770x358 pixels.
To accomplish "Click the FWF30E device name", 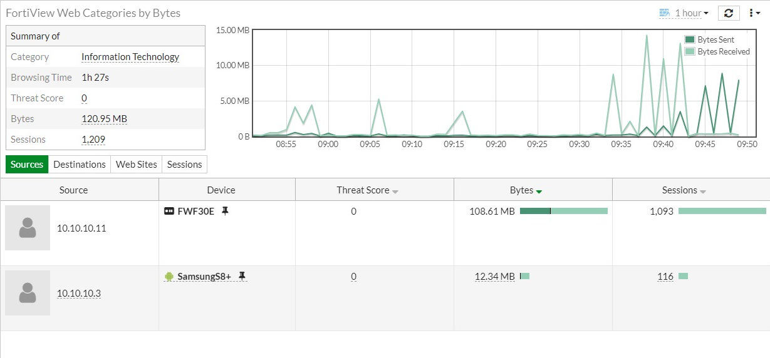I will pyautogui.click(x=196, y=212).
